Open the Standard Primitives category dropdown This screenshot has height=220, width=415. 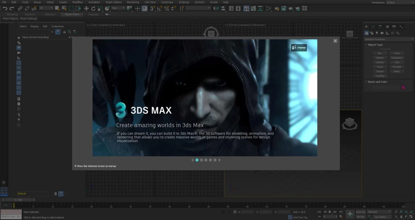(389, 39)
